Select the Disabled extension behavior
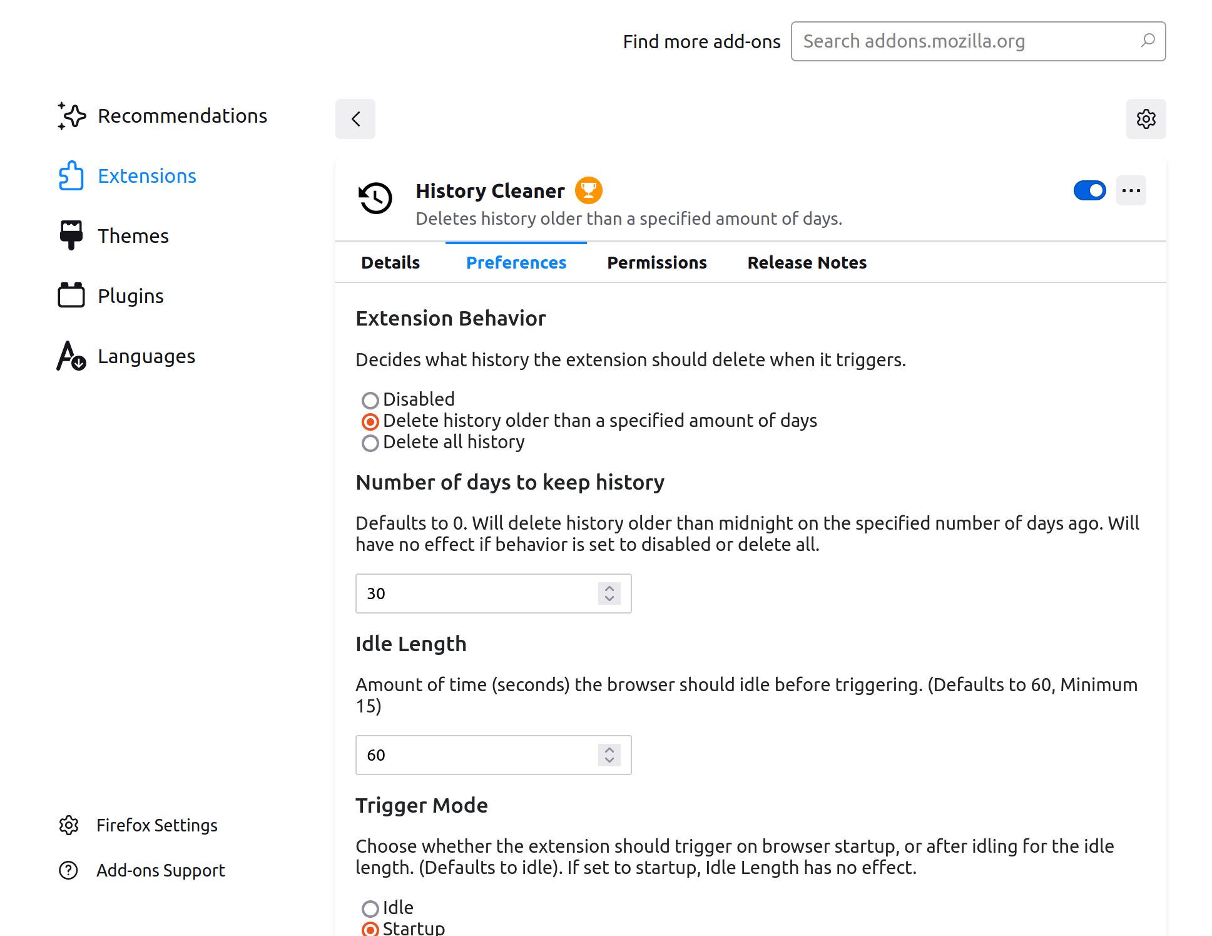Viewport: 1212px width, 936px height. 370,400
